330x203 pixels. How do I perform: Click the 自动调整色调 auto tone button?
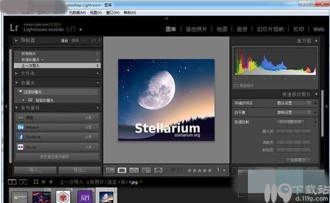pyautogui.click(x=290, y=121)
